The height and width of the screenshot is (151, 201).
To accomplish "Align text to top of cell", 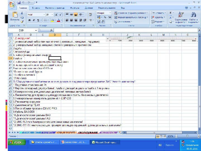I will [x=67, y=15].
